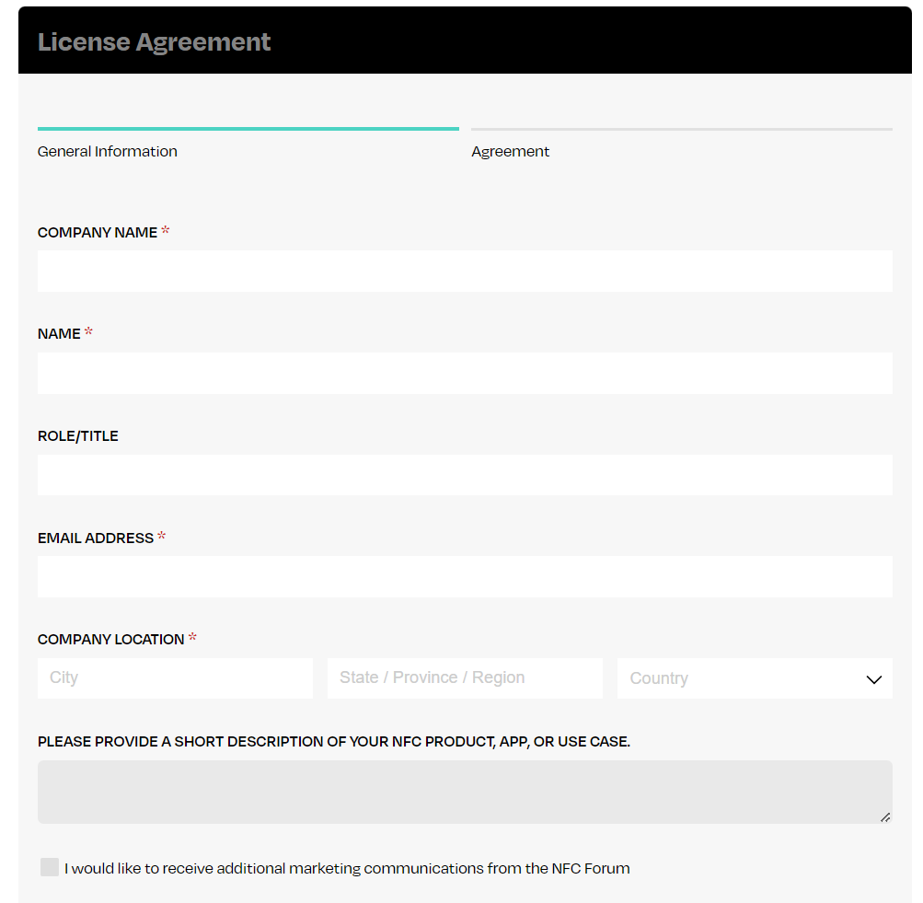This screenshot has width=923, height=903.
Task: Focus the State / Province / Region field
Action: 465,678
